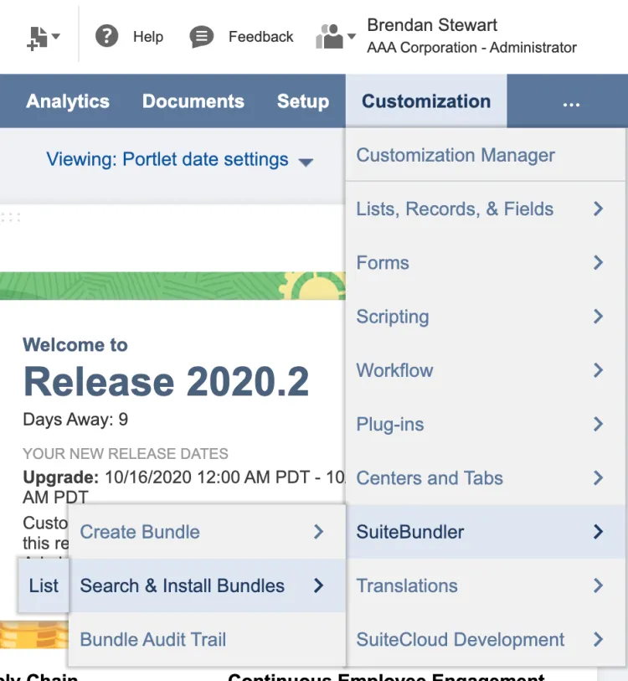Select Search & Install Bundles item
Image resolution: width=628 pixels, height=681 pixels.
[x=207, y=586]
